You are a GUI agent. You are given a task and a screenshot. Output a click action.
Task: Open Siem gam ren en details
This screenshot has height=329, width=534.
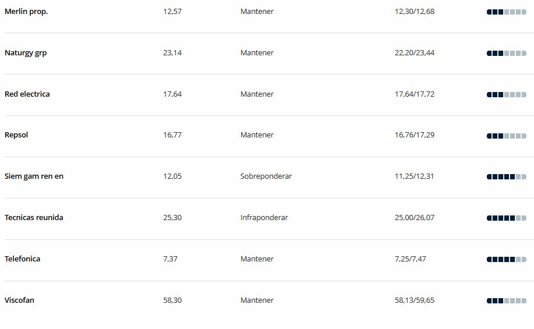[34, 176]
